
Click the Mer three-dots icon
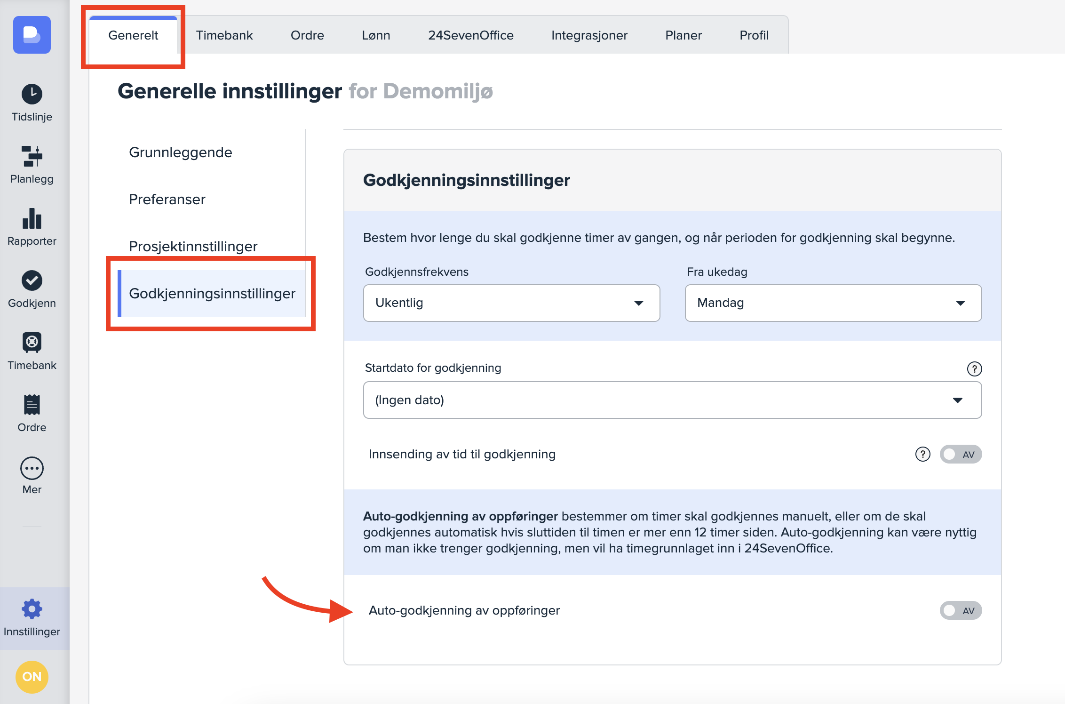32,468
